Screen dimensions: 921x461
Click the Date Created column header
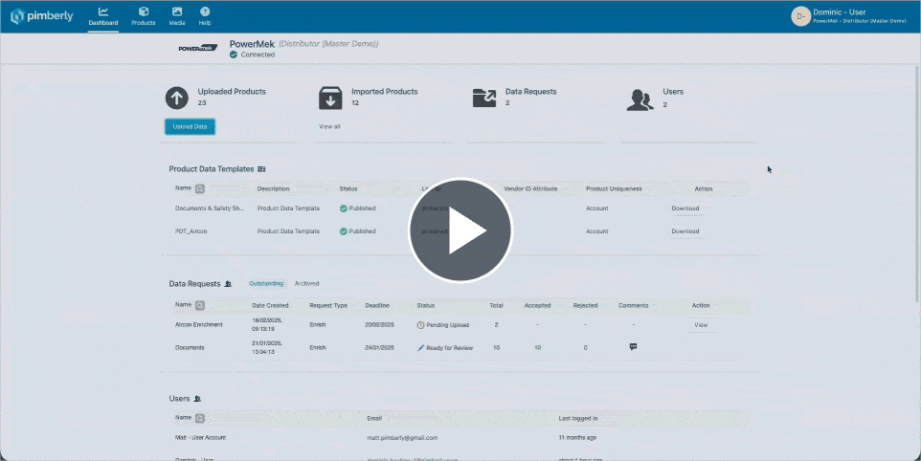point(270,305)
